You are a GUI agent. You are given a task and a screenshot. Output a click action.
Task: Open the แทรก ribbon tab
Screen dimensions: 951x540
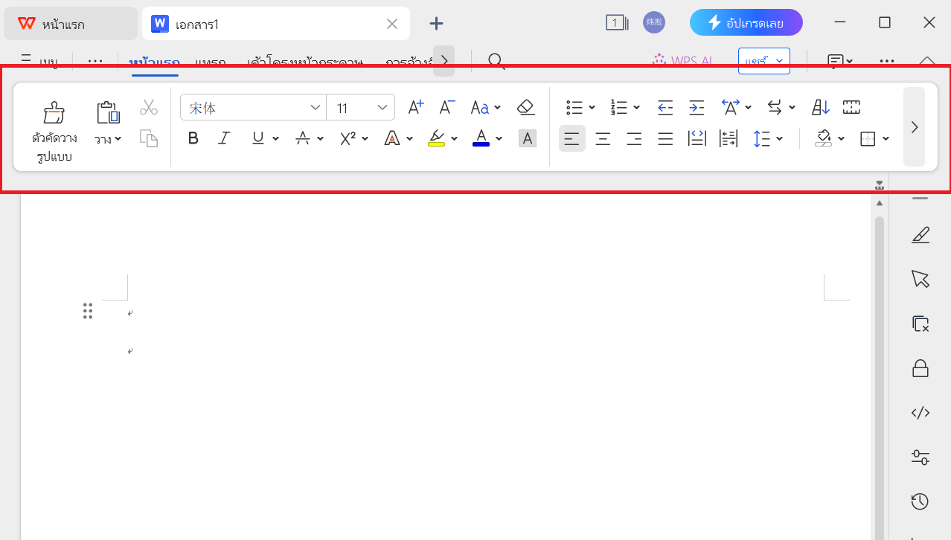pyautogui.click(x=211, y=62)
